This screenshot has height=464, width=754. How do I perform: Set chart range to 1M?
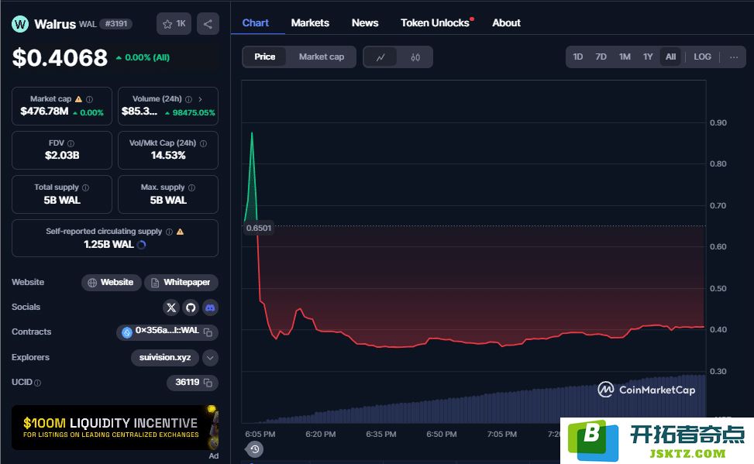point(625,57)
